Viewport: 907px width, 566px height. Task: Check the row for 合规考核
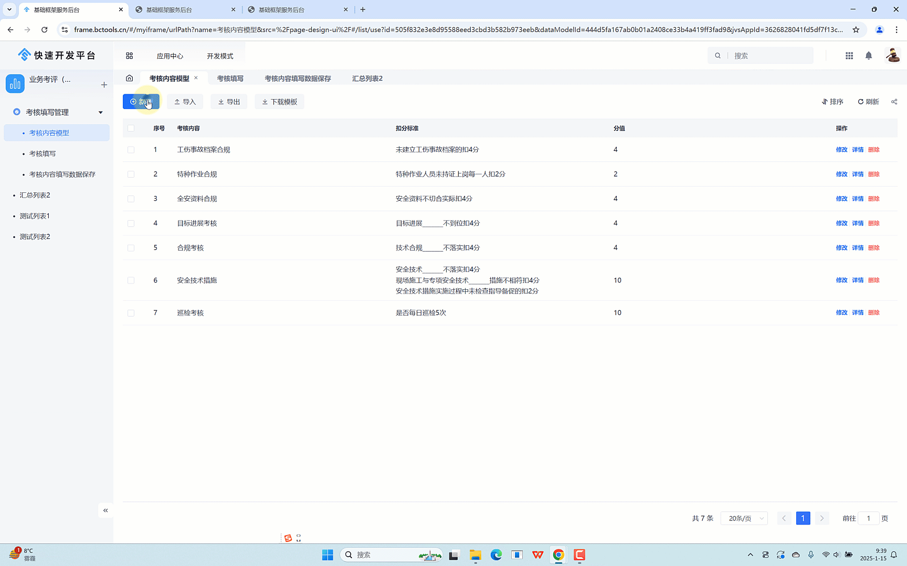(131, 248)
